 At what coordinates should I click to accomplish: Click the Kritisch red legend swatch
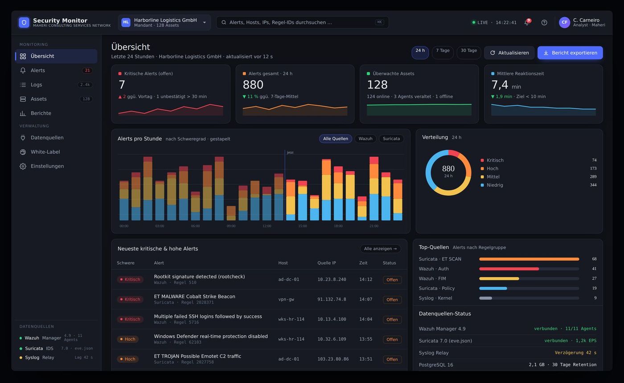point(482,160)
